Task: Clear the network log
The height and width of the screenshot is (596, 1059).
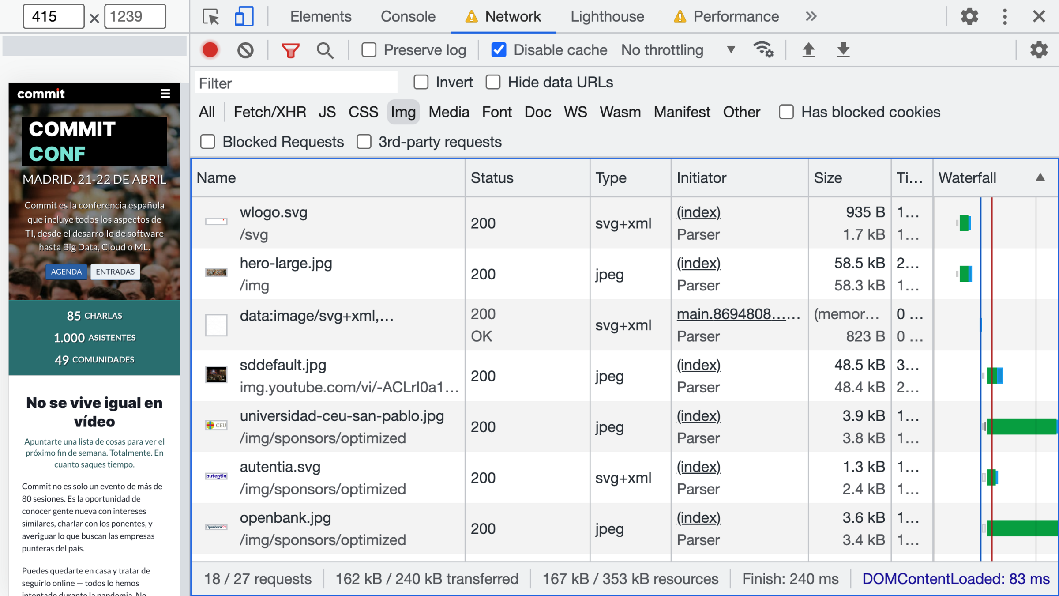Action: coord(245,50)
